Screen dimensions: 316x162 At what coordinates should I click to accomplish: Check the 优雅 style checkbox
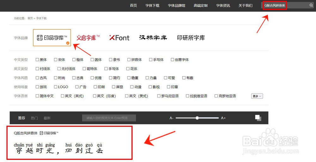(92, 78)
